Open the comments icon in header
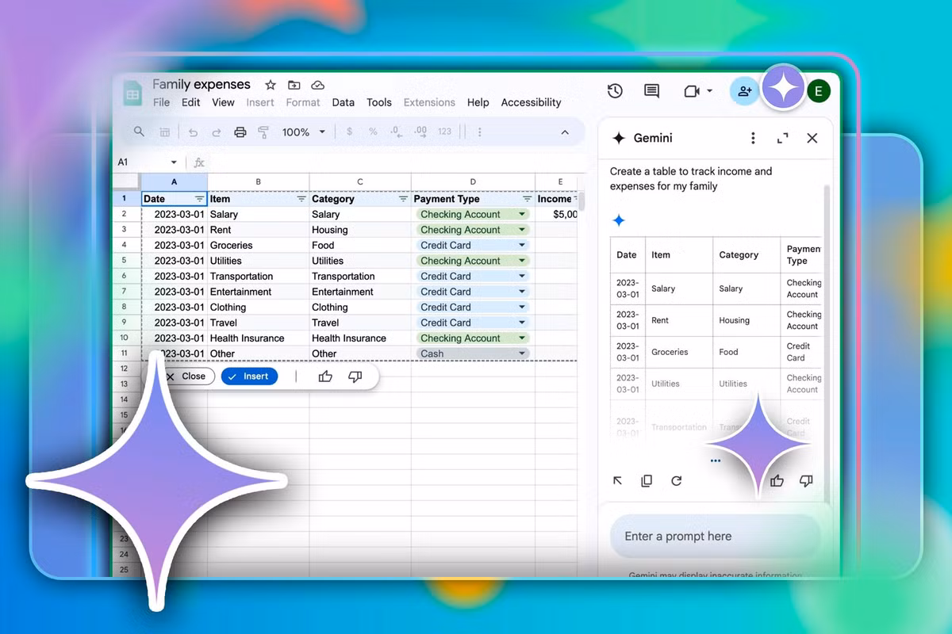952x634 pixels. [651, 91]
